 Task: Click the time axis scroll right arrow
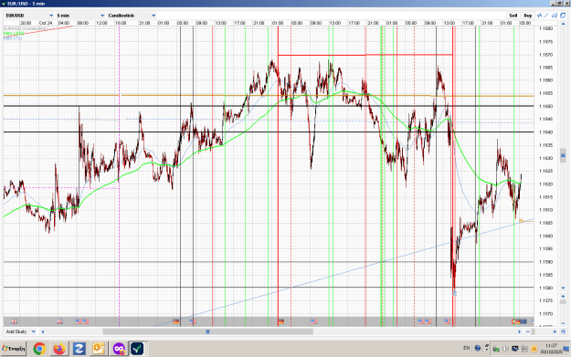point(519,331)
